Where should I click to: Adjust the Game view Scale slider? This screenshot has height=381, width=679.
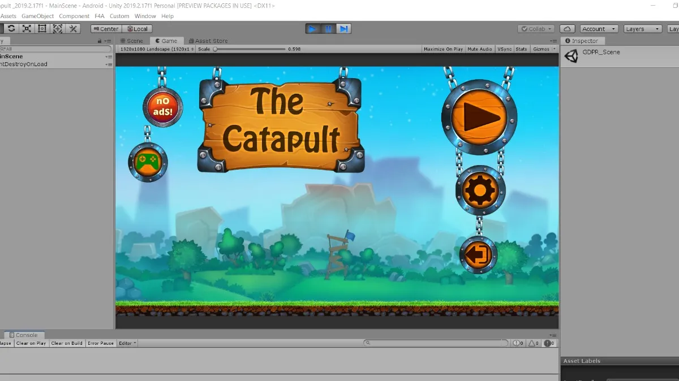[249, 49]
